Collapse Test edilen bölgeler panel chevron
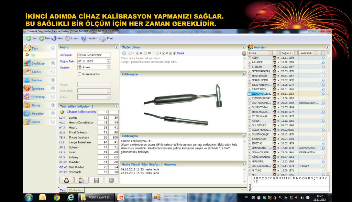352x202 pixels. coord(116,106)
